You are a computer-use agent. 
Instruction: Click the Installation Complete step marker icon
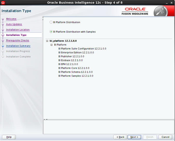tap(3, 57)
